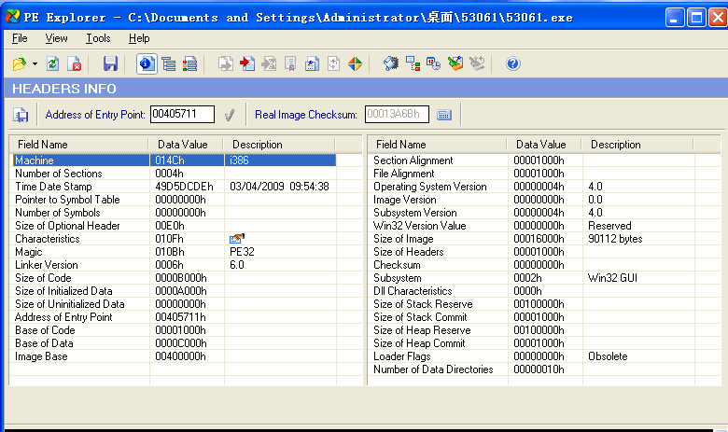Select the Pointer to Symbol Table row
This screenshot has width=728, height=432.
coord(175,200)
